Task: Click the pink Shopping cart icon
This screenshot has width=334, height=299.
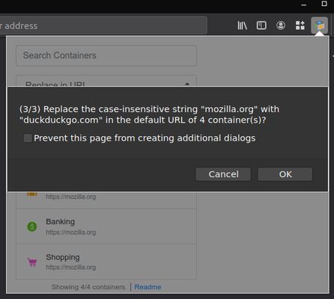Action: coord(32,262)
